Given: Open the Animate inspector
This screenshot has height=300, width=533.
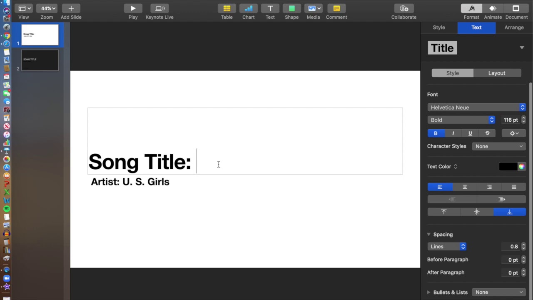Looking at the screenshot, I should (493, 8).
